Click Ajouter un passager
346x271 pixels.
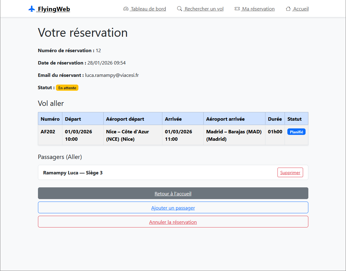point(173,207)
